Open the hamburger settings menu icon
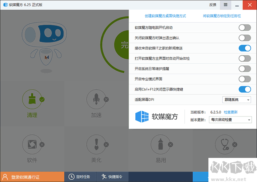Image resolution: width=257 pixels, height=182 pixels. tap(226, 5)
